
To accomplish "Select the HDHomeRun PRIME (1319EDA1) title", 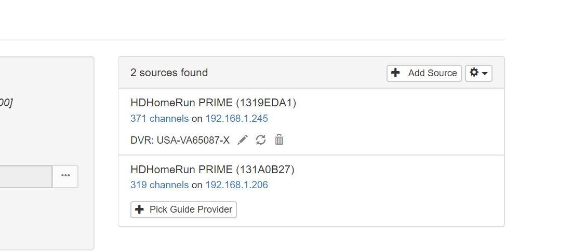I will 213,103.
